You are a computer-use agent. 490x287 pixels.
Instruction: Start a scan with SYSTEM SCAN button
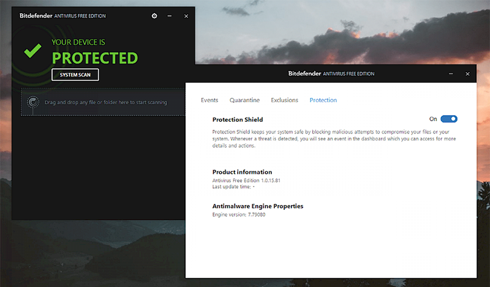tap(75, 75)
